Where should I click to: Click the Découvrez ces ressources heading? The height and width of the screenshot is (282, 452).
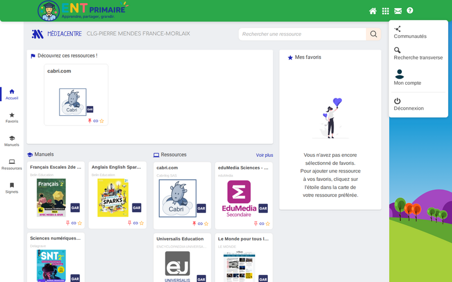click(67, 56)
